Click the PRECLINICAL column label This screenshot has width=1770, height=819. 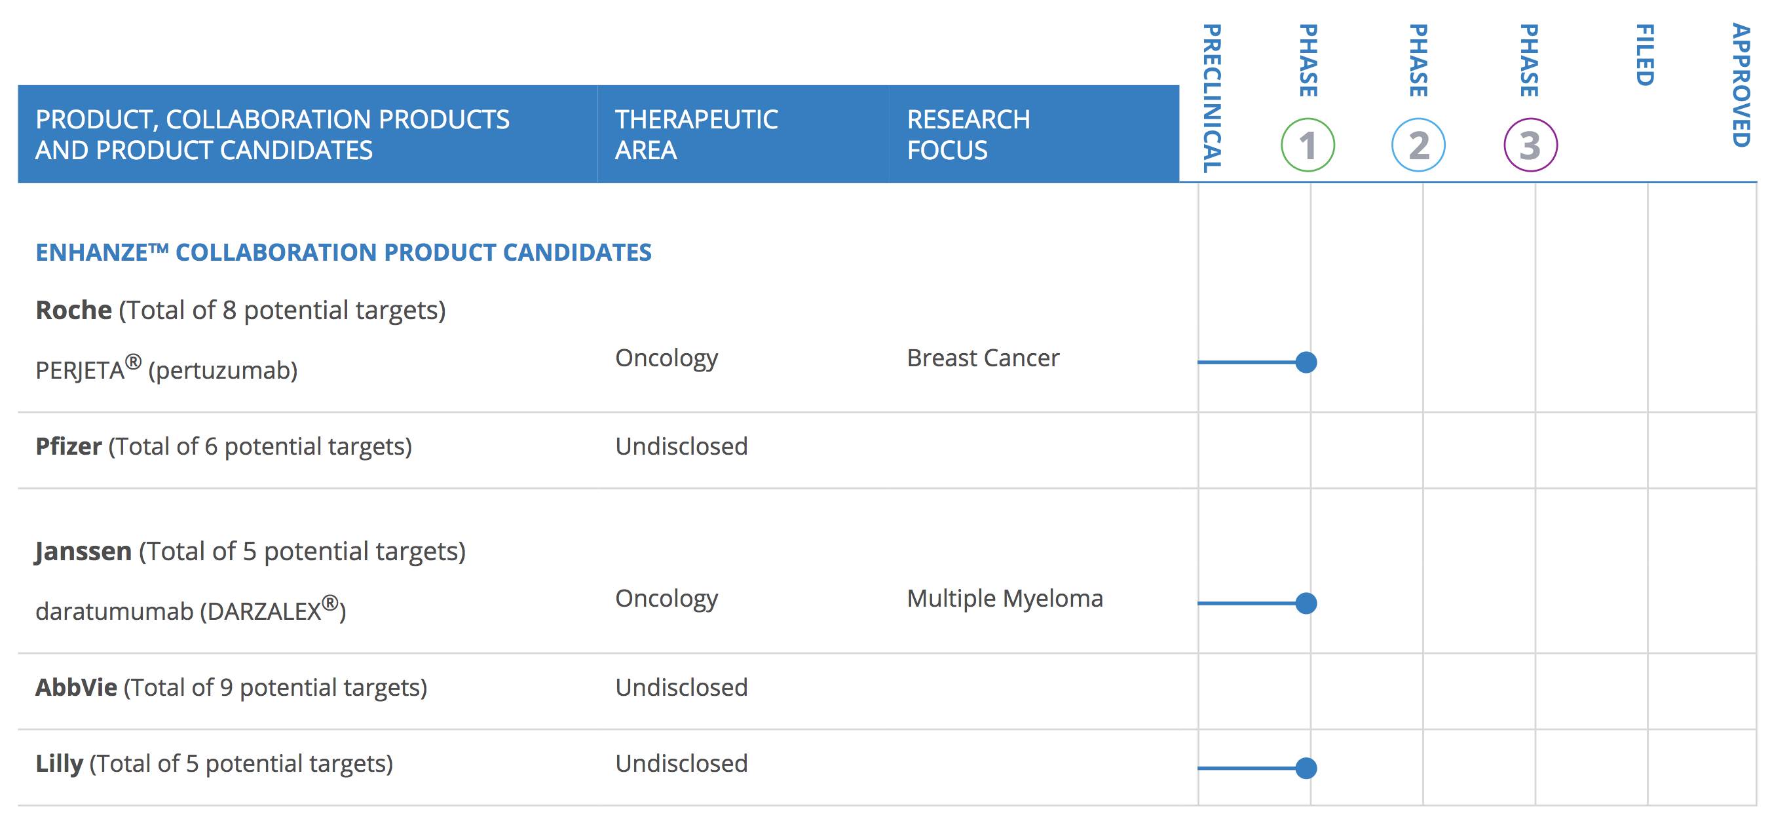click(x=1212, y=98)
